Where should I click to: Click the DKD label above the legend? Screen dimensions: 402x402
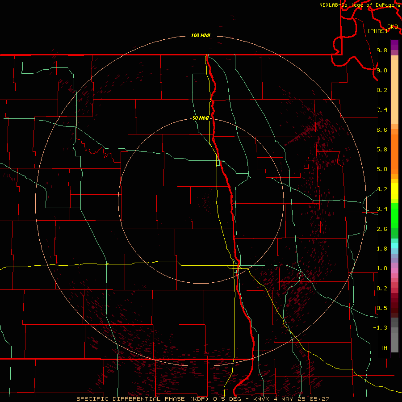pyautogui.click(x=393, y=26)
